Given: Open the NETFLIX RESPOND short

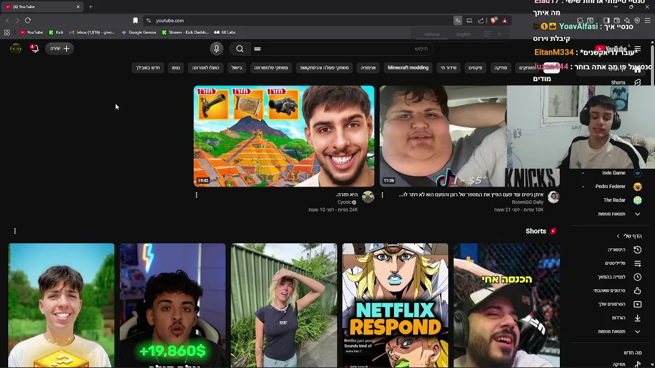Looking at the screenshot, I should (x=395, y=306).
